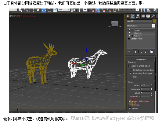Toggle the 3D Snaps icon

coord(92,10)
